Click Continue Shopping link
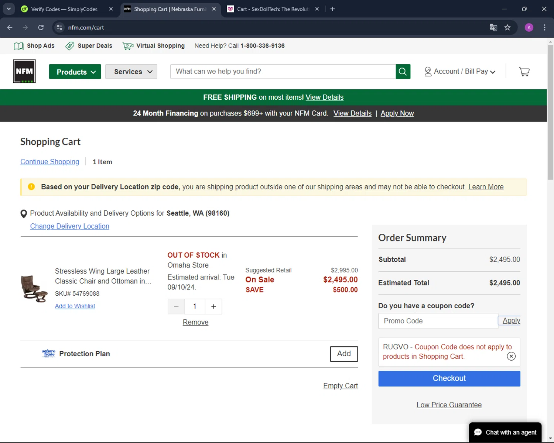The height and width of the screenshot is (443, 554). pos(50,162)
